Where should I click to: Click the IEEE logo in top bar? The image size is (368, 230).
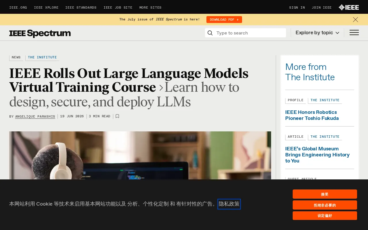click(348, 7)
